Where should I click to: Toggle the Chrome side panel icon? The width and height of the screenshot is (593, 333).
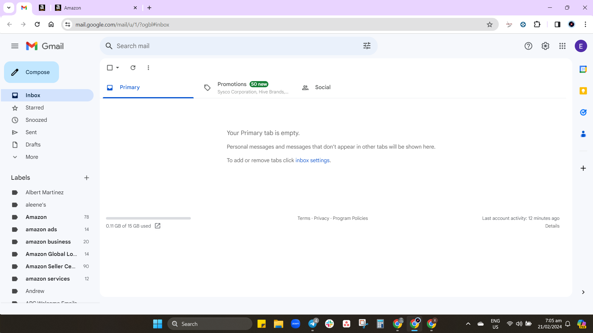point(557,24)
